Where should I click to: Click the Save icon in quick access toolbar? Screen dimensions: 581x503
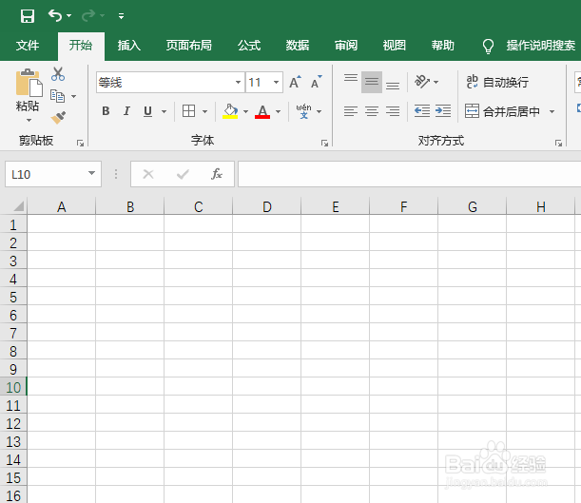tap(28, 16)
